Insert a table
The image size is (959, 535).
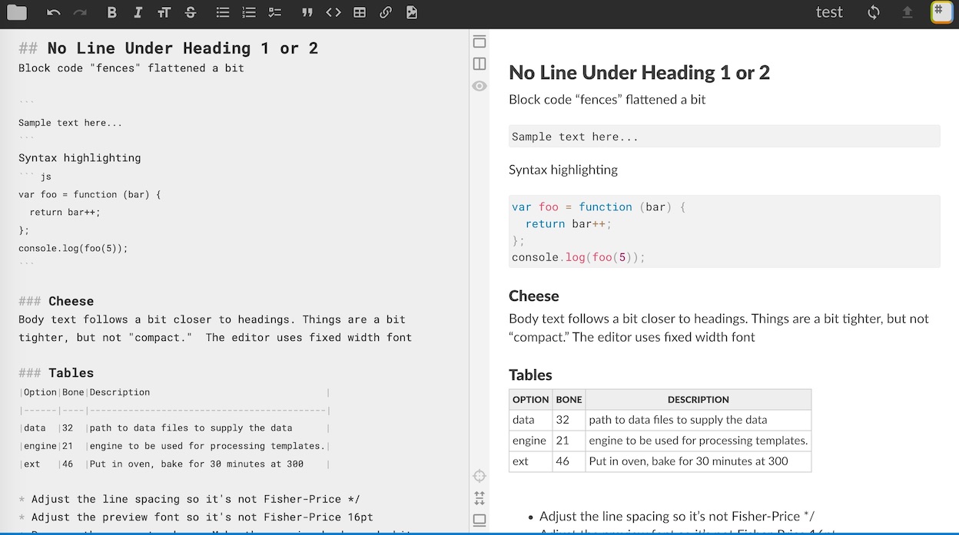pos(360,12)
